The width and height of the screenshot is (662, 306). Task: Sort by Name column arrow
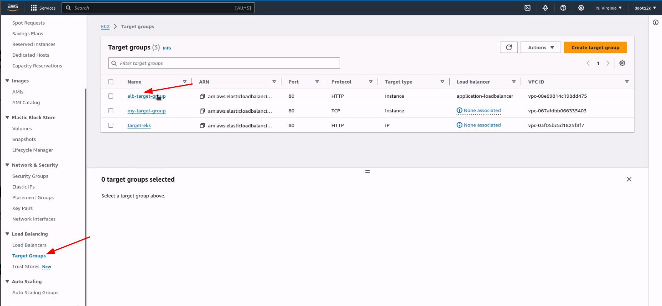point(185,82)
